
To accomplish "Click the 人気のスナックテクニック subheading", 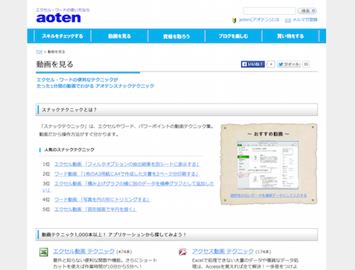I will coord(70,150).
